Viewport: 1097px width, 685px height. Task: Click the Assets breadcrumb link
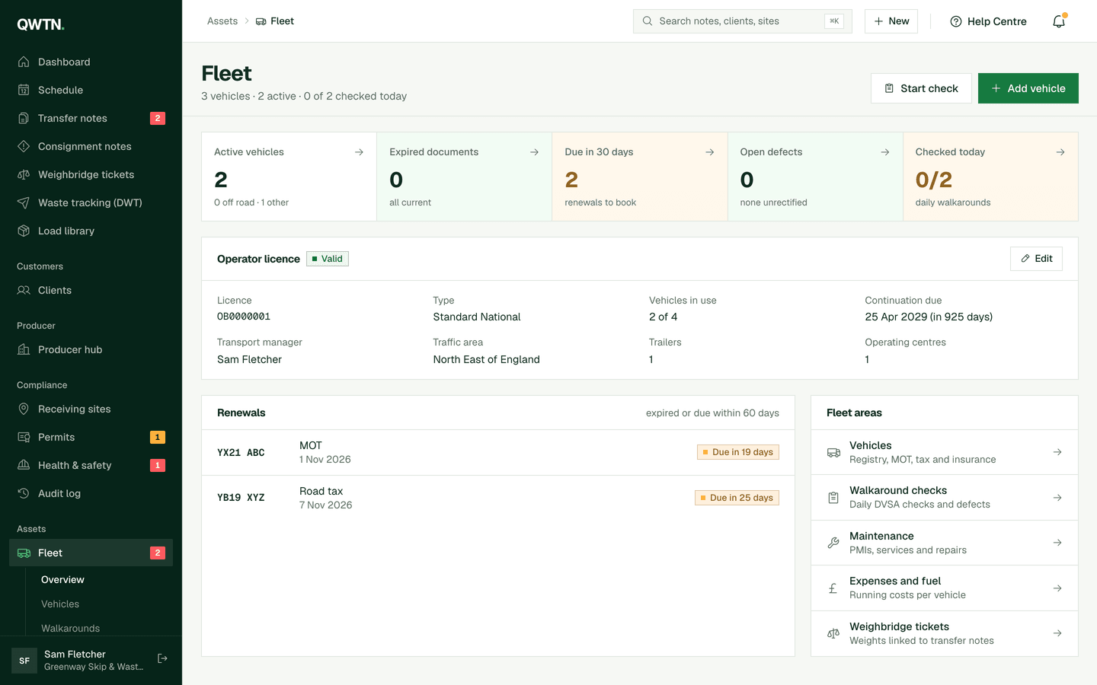click(222, 21)
